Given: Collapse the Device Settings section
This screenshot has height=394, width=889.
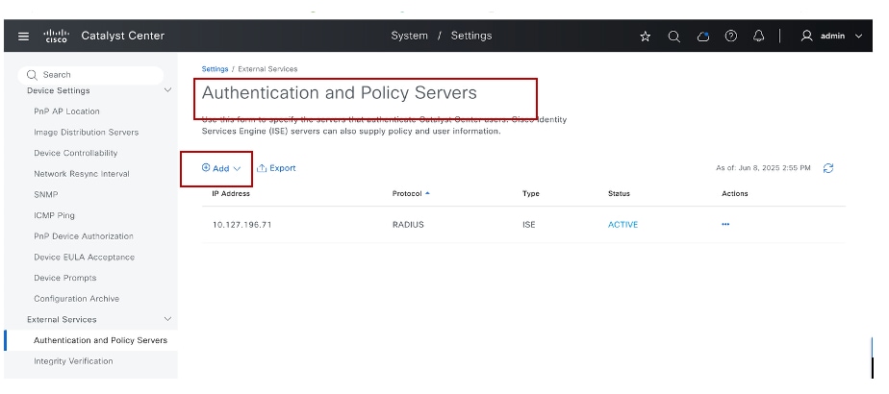Looking at the screenshot, I should coord(167,90).
